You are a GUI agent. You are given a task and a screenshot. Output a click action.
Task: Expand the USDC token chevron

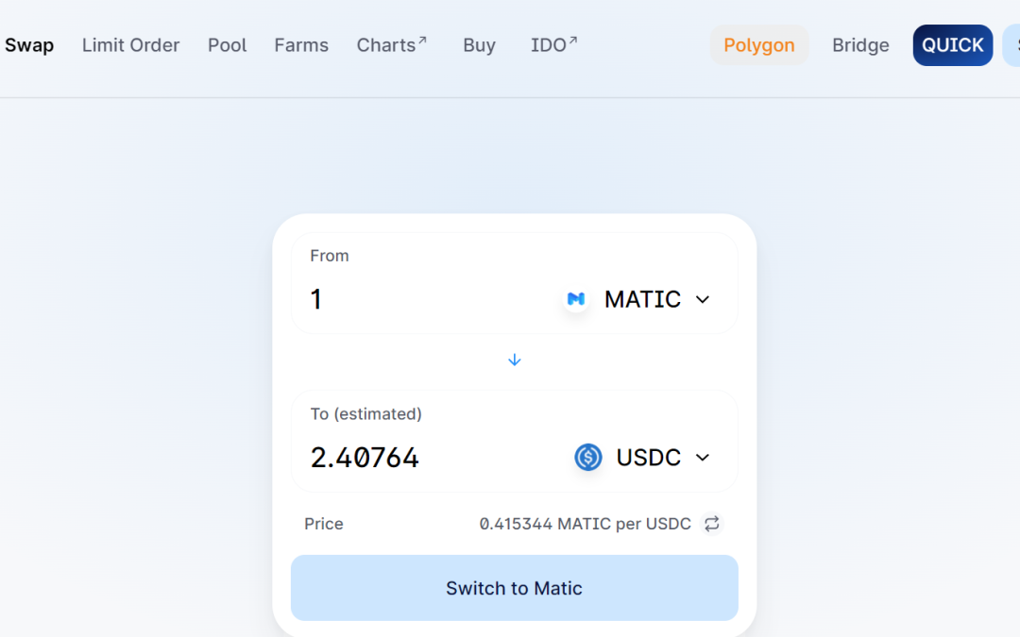point(703,458)
